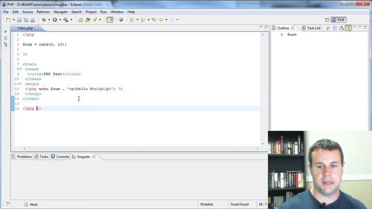This screenshot has width=372, height=209.
Task: Click the Save All toolbar icon
Action: [x=26, y=20]
